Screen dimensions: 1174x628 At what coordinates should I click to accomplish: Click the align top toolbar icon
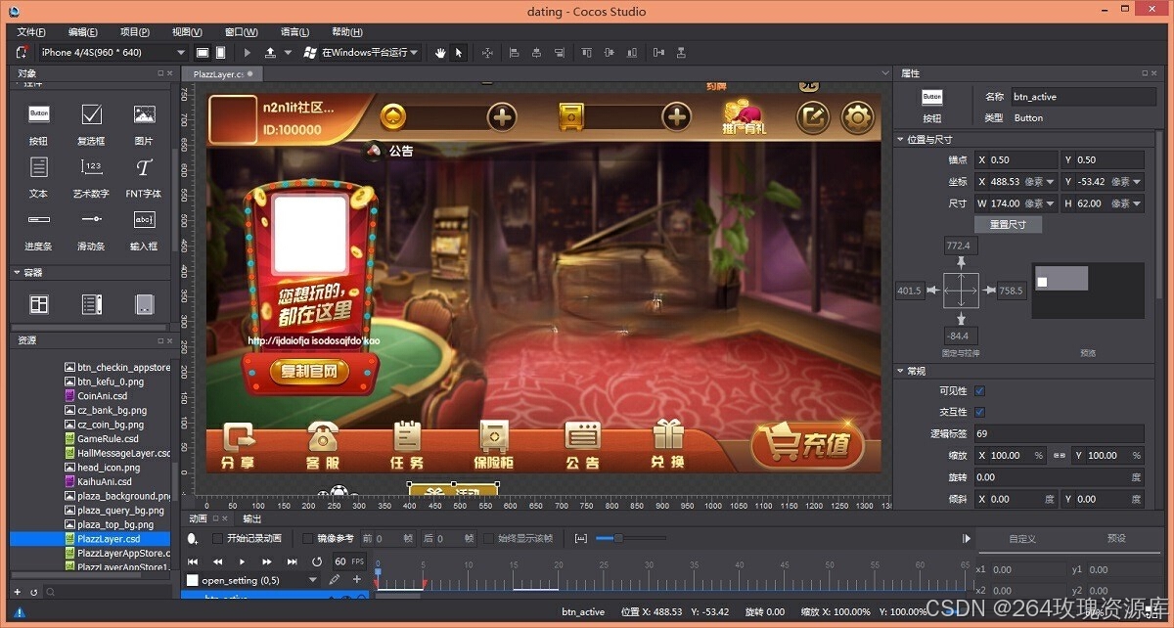pyautogui.click(x=585, y=52)
